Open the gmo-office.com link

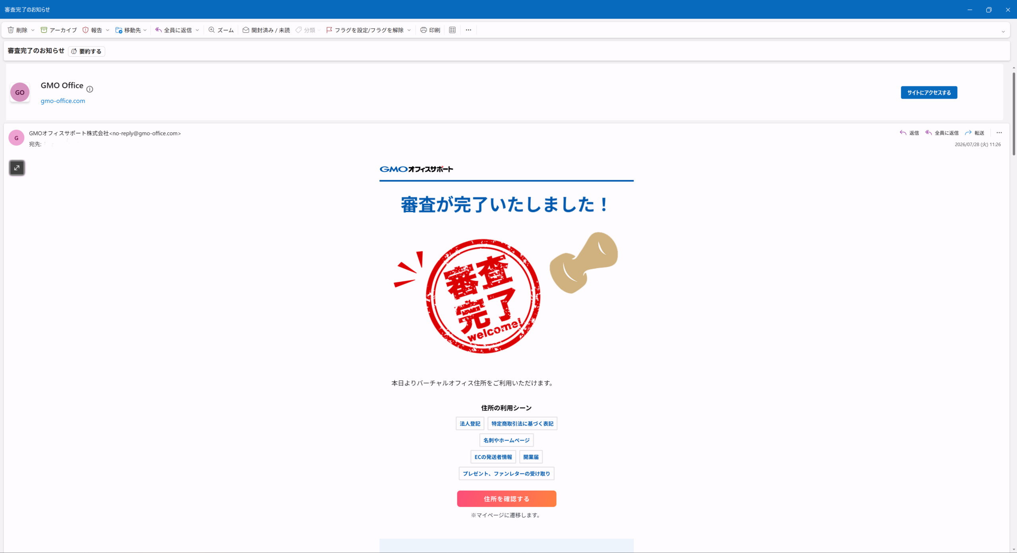[x=63, y=101]
